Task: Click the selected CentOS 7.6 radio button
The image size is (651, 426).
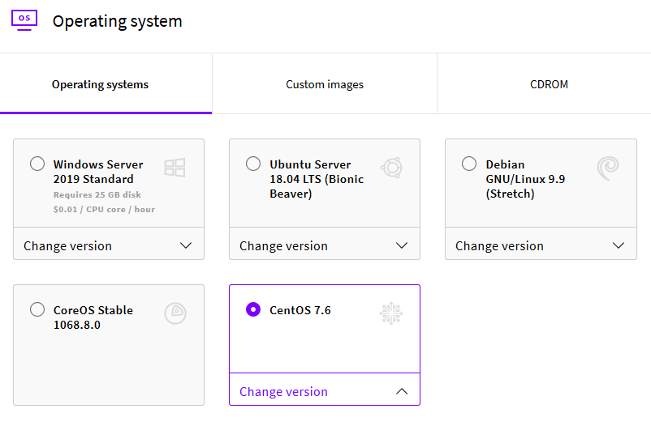Action: (x=253, y=309)
